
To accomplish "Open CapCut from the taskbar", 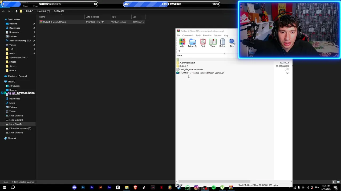I will click(x=118, y=188).
